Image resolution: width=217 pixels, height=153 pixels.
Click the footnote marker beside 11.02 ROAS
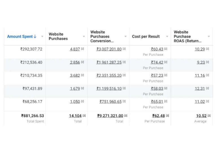click(x=207, y=101)
